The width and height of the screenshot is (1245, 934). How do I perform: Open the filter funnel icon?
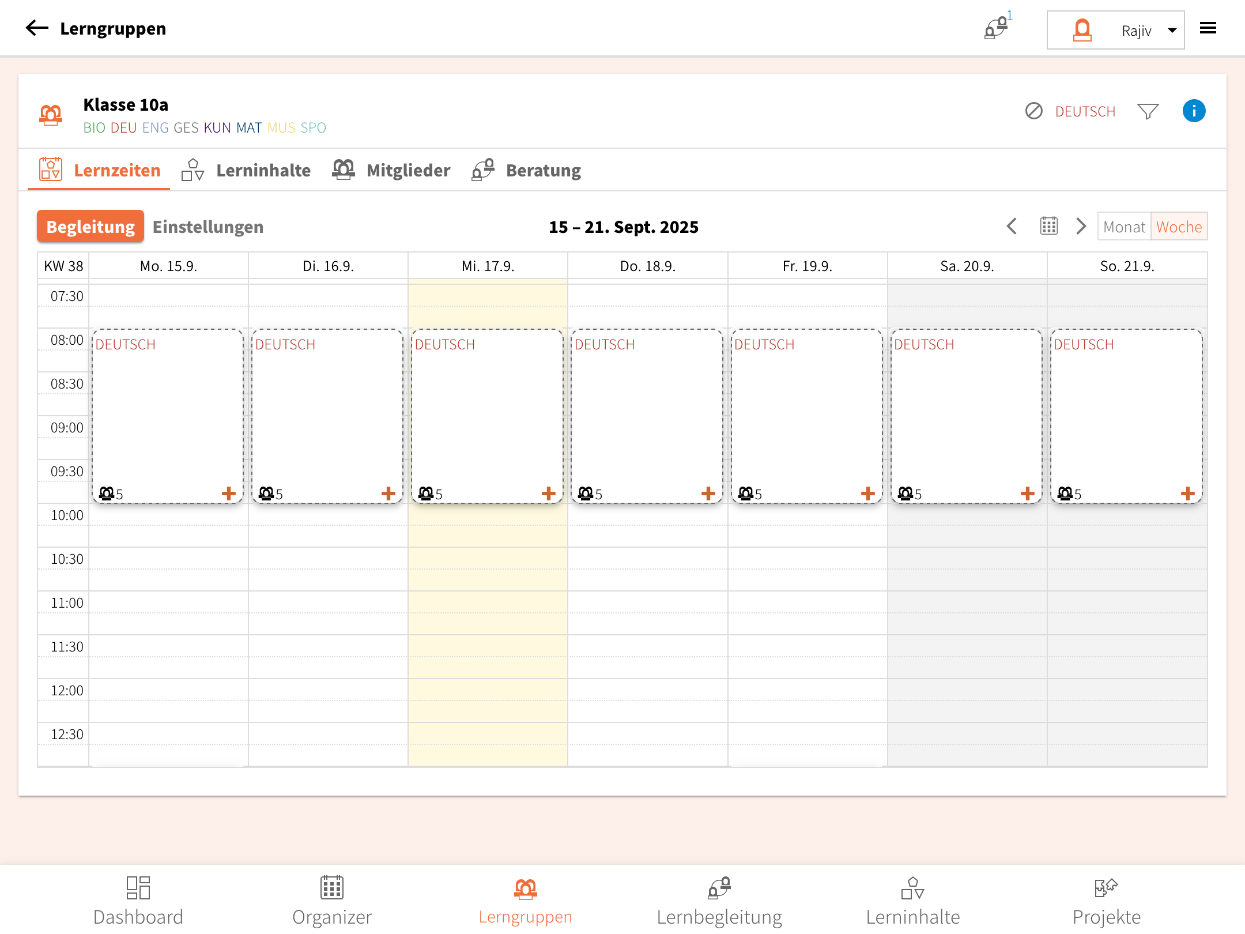pyautogui.click(x=1148, y=111)
